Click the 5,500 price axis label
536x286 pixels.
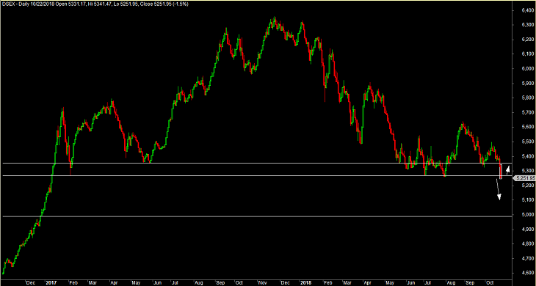[x=524, y=142]
